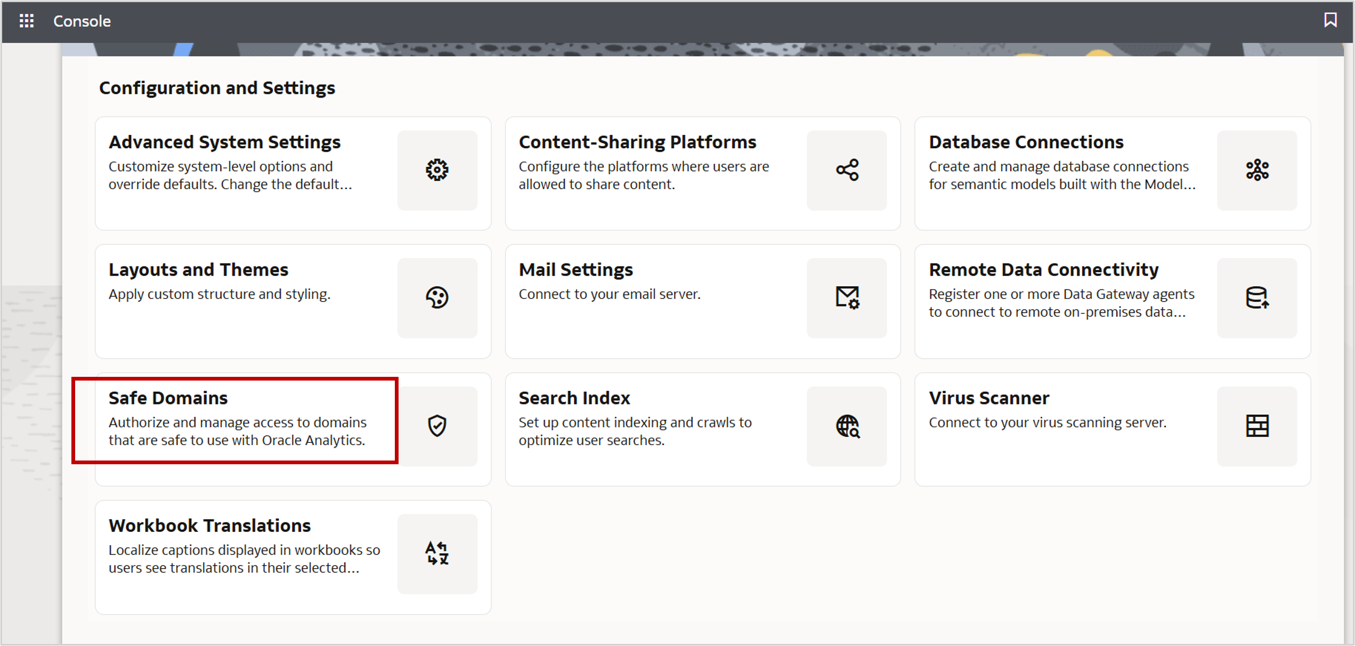Click the Mail Settings envelope icon
1355x646 pixels.
click(847, 297)
